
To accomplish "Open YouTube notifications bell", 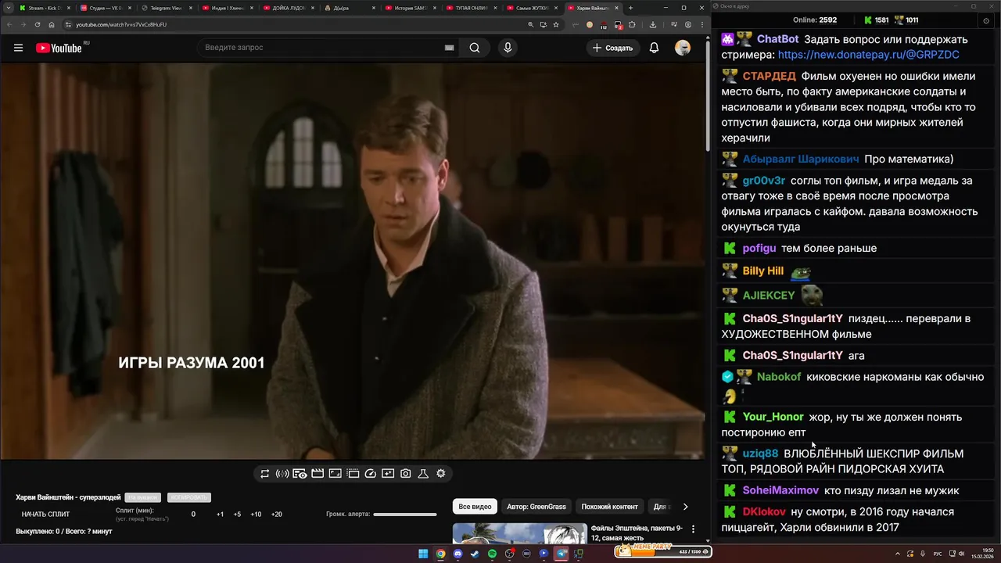I will (654, 48).
